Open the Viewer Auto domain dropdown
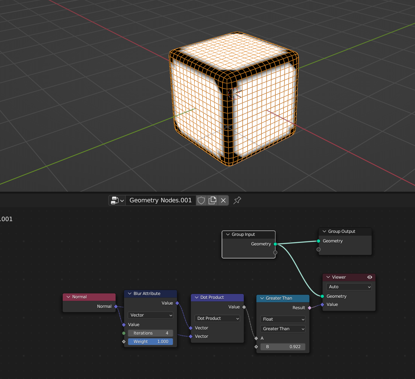 [x=349, y=287]
